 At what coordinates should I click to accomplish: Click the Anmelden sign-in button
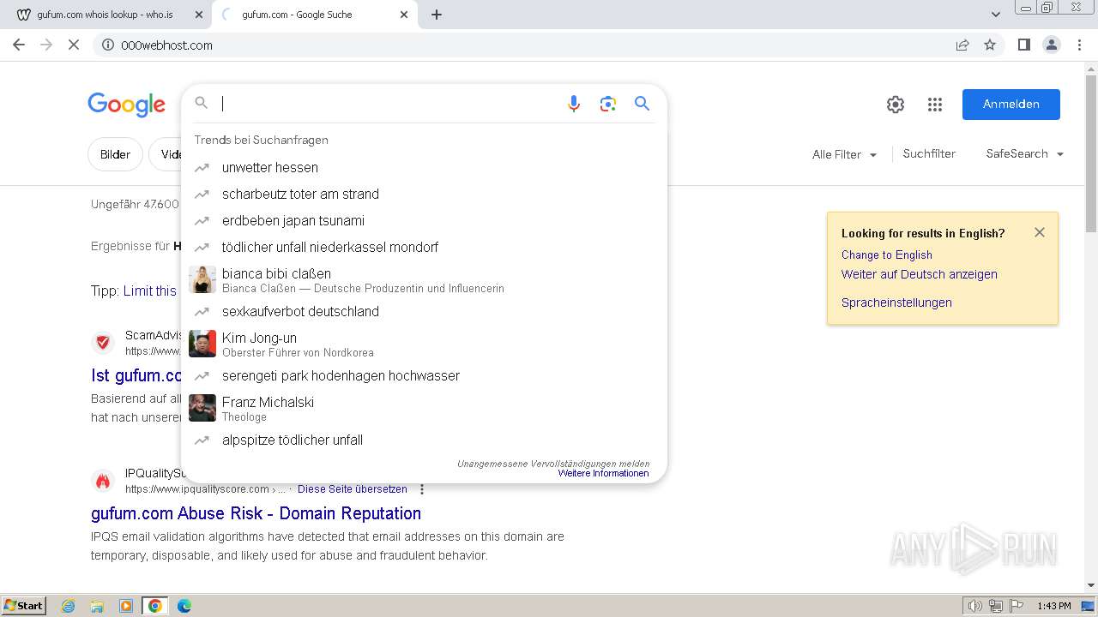pos(1011,105)
